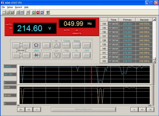Click the data table scroll-down arrow
159x116 pixels.
(154, 61)
